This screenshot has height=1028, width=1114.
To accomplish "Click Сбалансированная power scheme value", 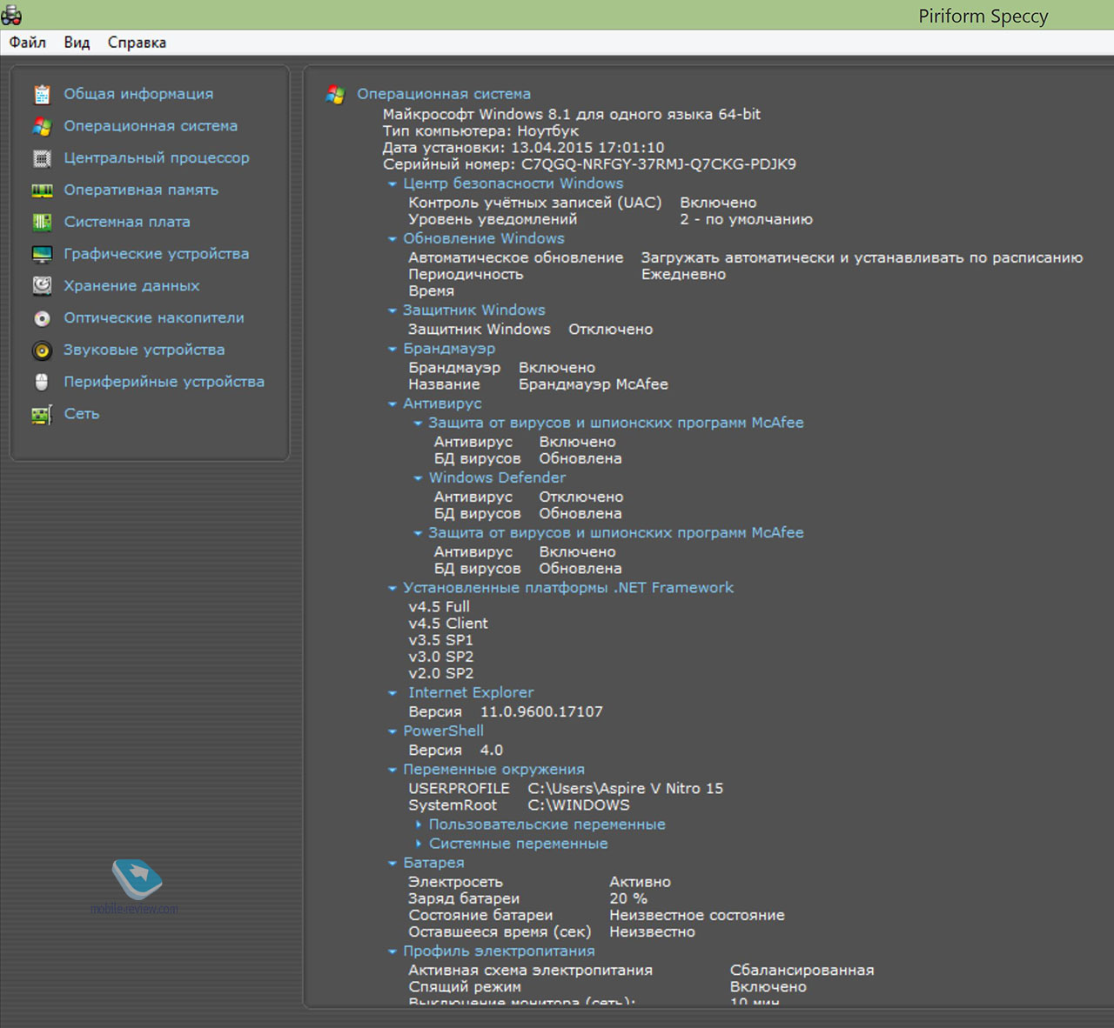I will [802, 971].
